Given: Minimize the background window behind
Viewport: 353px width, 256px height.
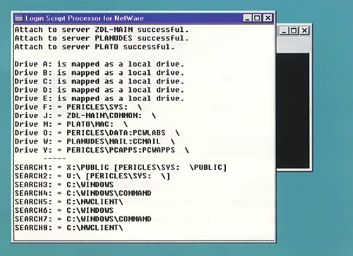Looking at the screenshot, I should tap(284, 30).
